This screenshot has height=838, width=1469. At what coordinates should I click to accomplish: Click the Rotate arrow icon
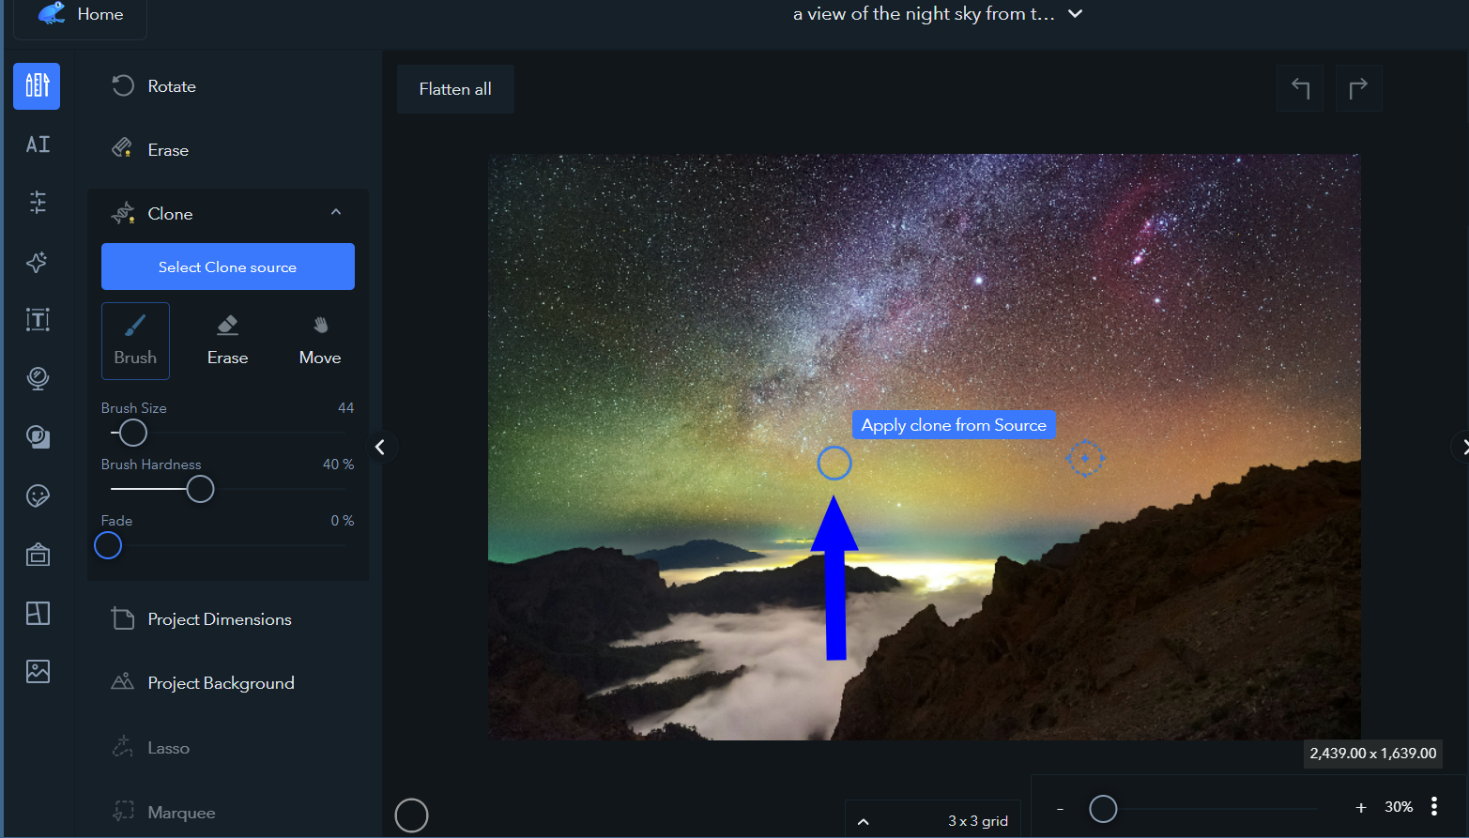(123, 86)
